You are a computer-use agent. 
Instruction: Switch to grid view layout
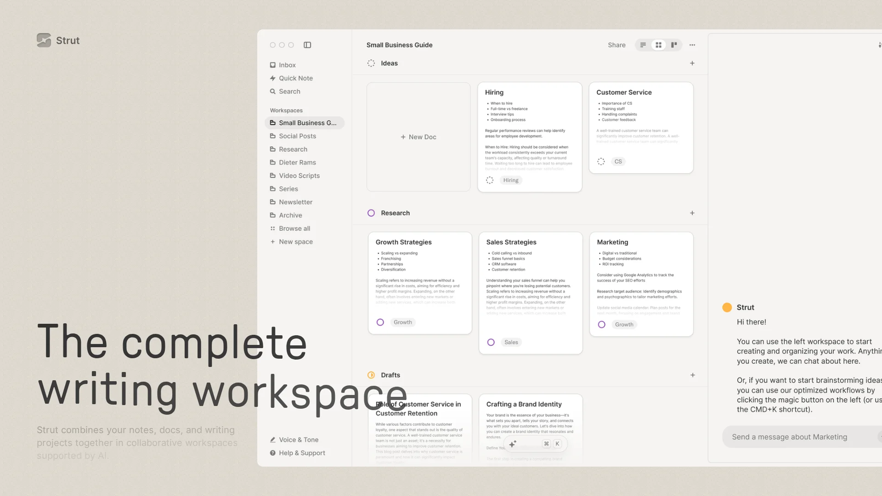click(x=658, y=45)
